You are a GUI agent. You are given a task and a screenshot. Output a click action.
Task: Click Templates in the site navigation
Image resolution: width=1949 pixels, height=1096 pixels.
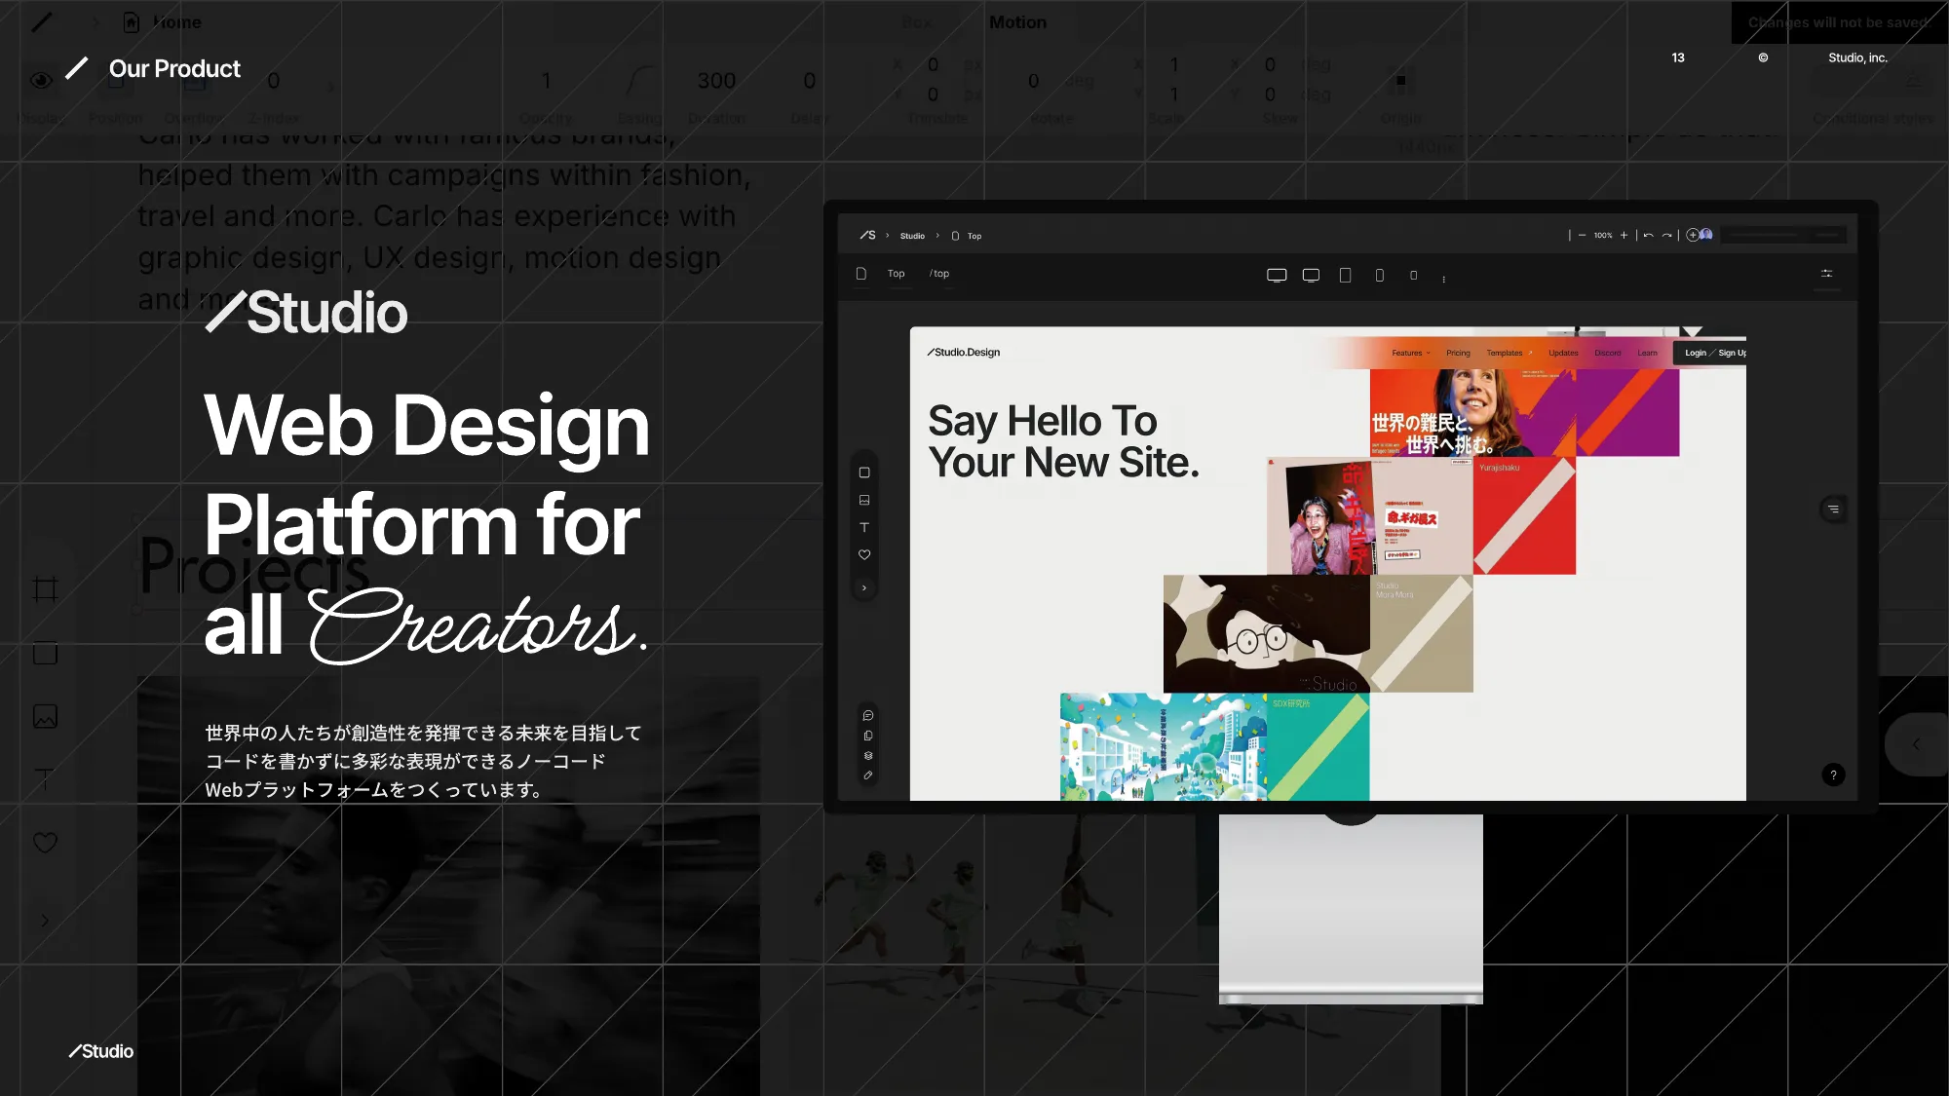1504,353
